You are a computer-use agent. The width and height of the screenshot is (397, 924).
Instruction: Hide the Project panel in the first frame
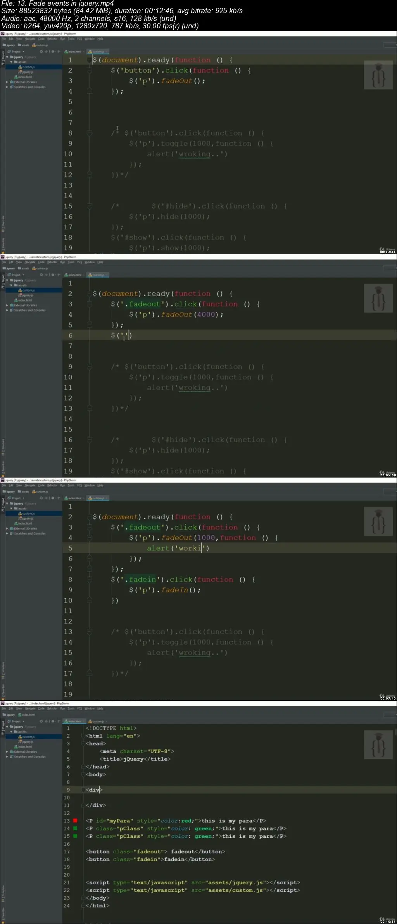click(58, 52)
